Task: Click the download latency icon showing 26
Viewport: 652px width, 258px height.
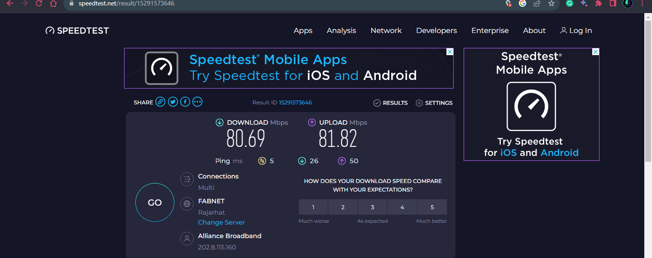Action: [302, 161]
